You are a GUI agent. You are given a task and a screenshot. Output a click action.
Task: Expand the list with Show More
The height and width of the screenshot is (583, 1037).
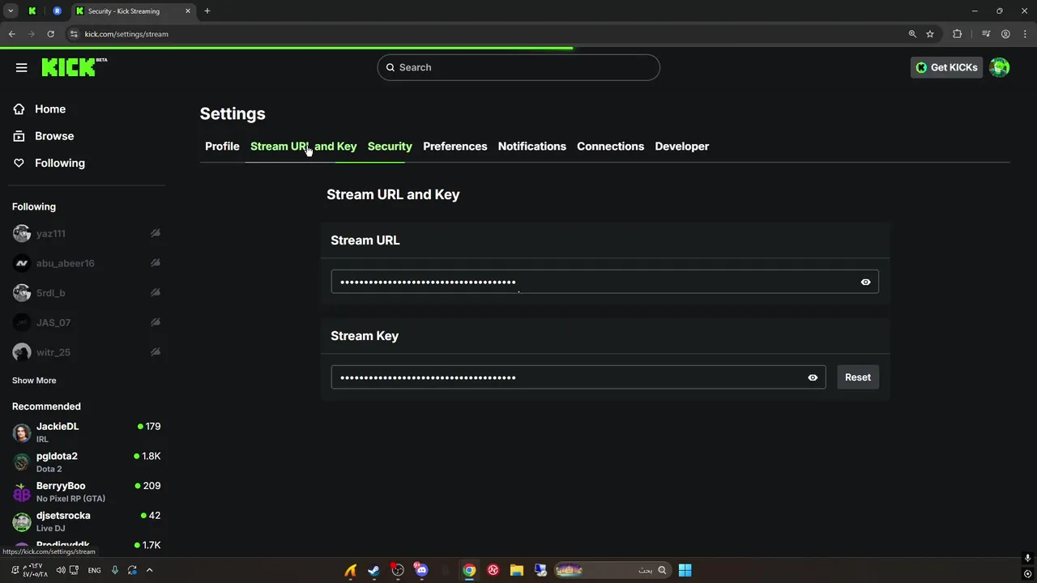coord(34,381)
